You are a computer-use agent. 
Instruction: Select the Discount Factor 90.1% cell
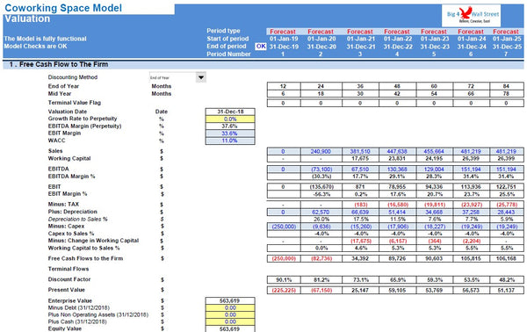point(284,280)
